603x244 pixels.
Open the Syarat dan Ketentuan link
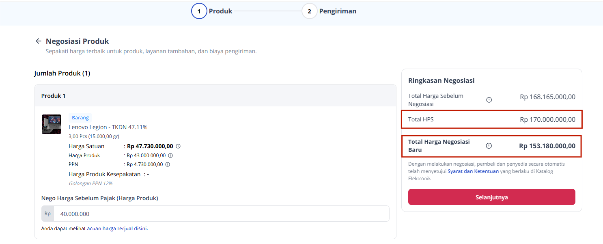[473, 171]
